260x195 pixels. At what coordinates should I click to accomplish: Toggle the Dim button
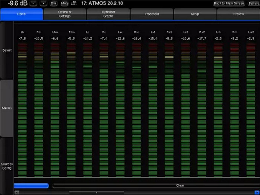[53, 3]
